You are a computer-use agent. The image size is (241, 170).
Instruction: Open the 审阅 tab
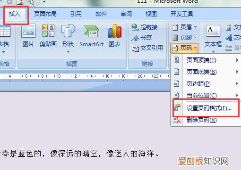[126, 14]
